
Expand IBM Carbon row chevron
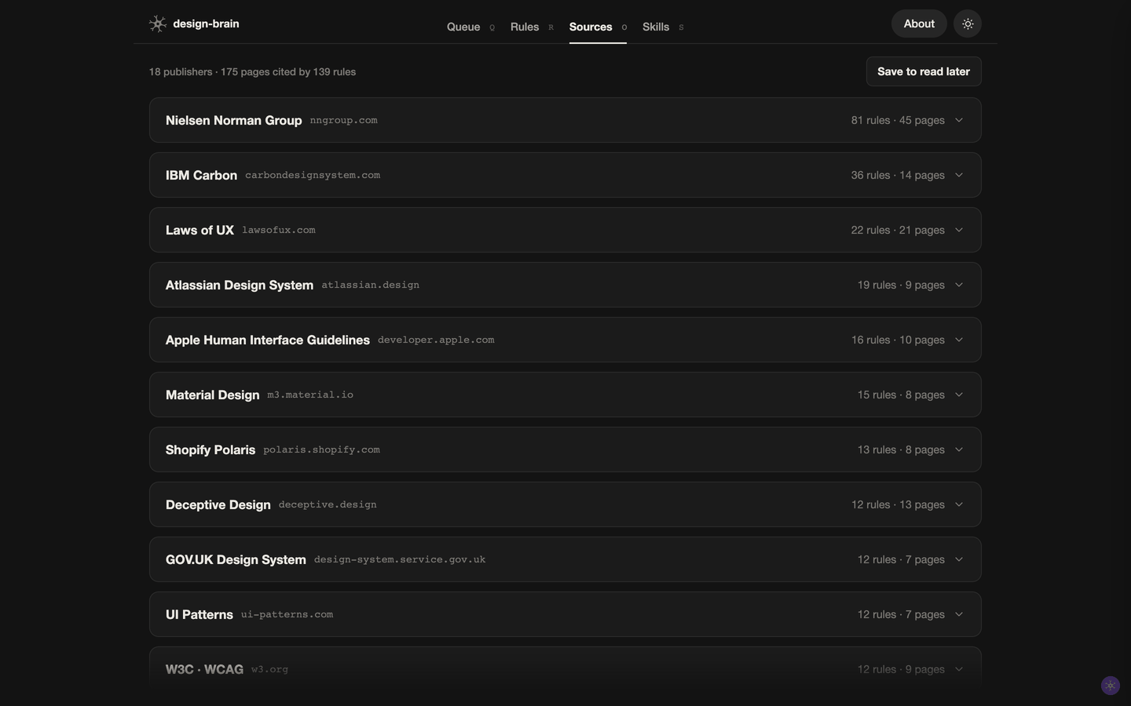[x=959, y=175]
